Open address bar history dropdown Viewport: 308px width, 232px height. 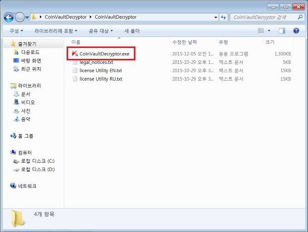pyautogui.click(x=216, y=17)
